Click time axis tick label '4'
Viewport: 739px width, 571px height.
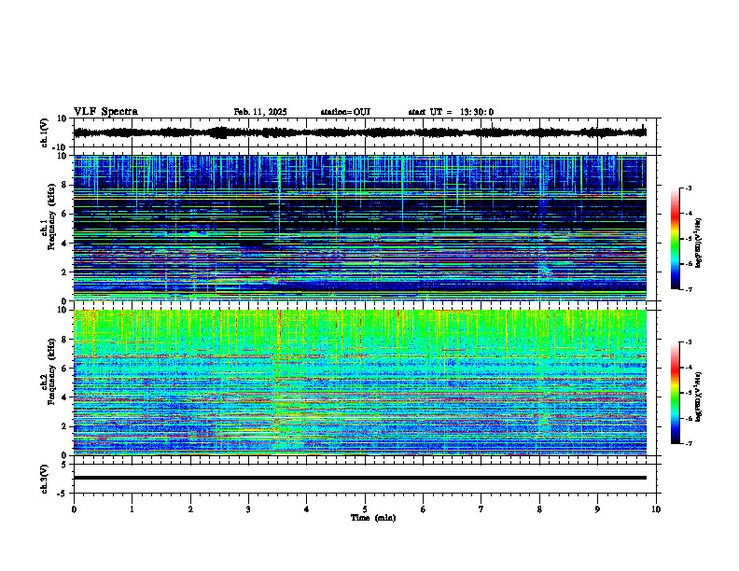307,509
